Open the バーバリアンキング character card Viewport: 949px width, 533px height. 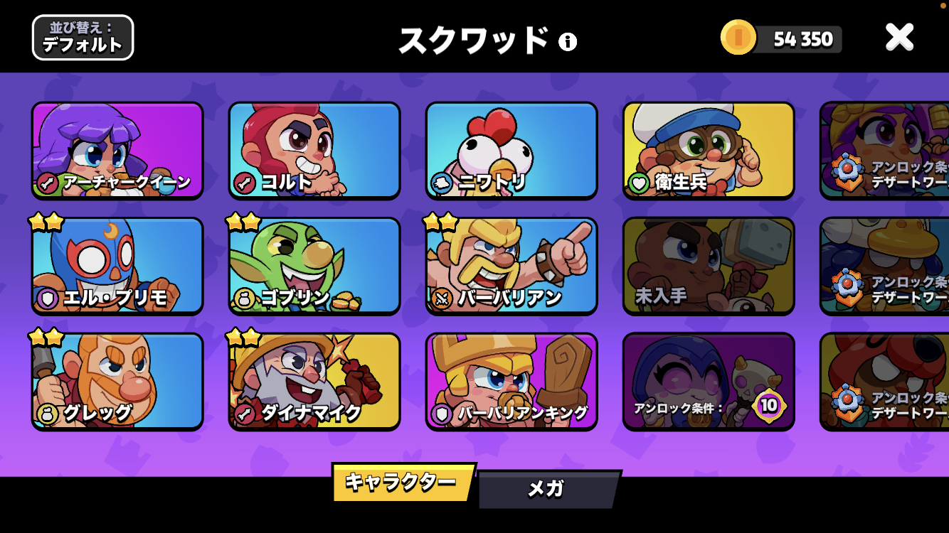pyautogui.click(x=511, y=381)
